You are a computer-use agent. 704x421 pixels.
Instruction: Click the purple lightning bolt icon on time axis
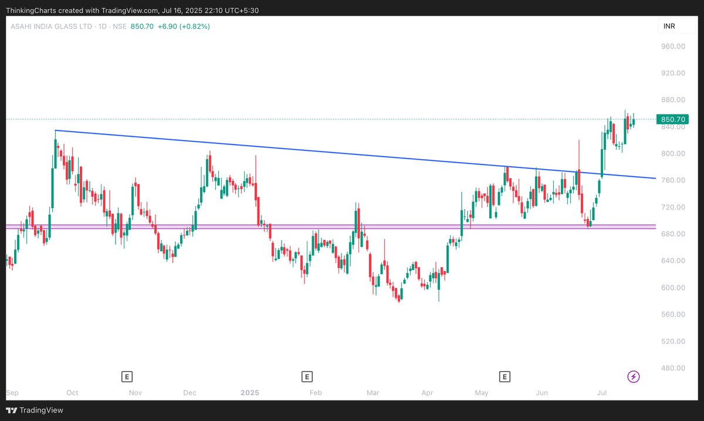pos(633,376)
